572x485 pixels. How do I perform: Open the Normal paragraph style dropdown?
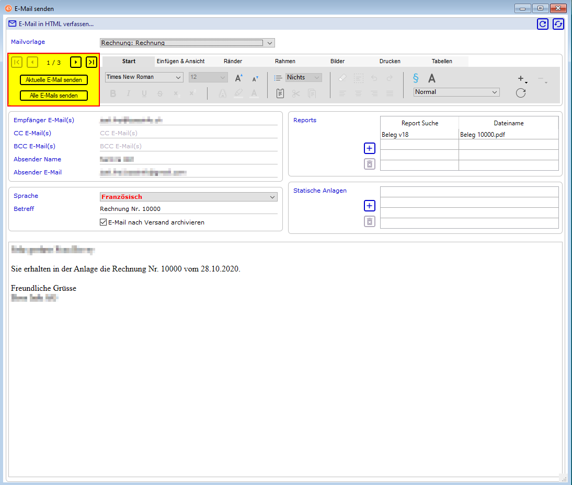coord(456,92)
